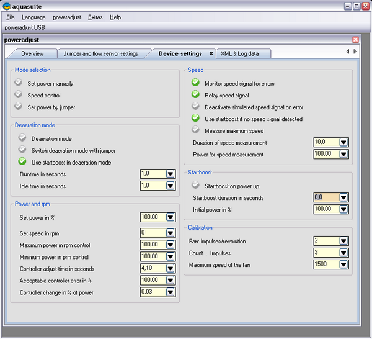Open Startboost duration in seconds dropdown

[343, 197]
